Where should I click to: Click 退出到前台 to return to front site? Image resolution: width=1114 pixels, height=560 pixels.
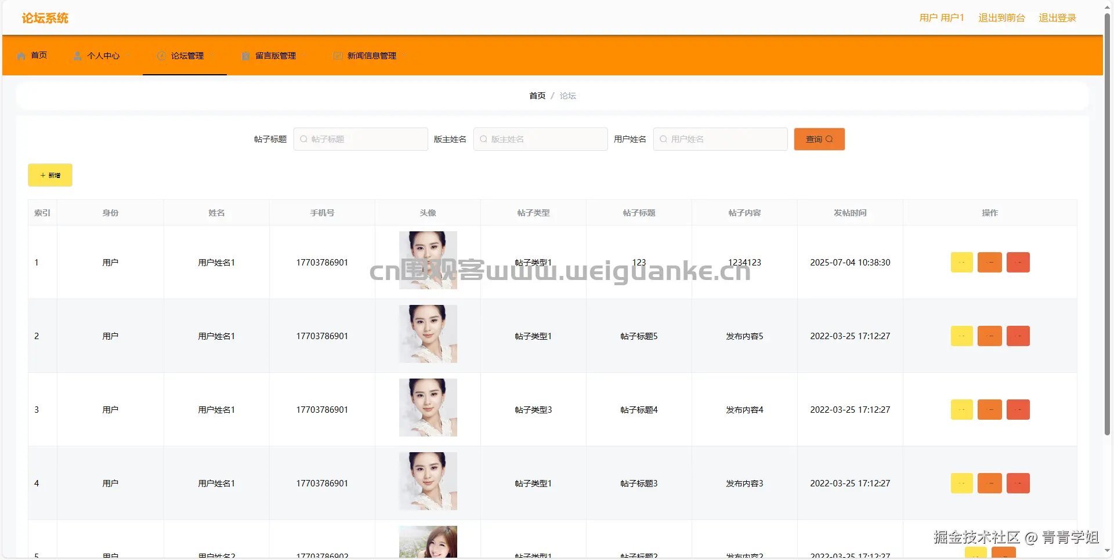1002,18
